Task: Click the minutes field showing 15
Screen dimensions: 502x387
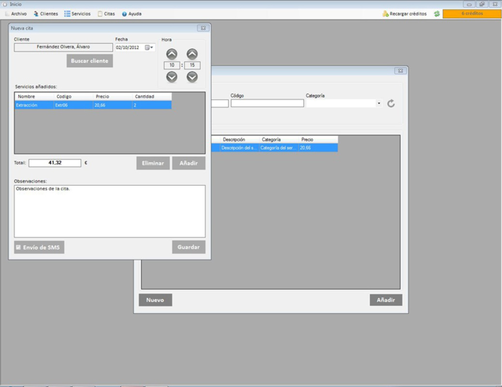Action: pyautogui.click(x=192, y=65)
